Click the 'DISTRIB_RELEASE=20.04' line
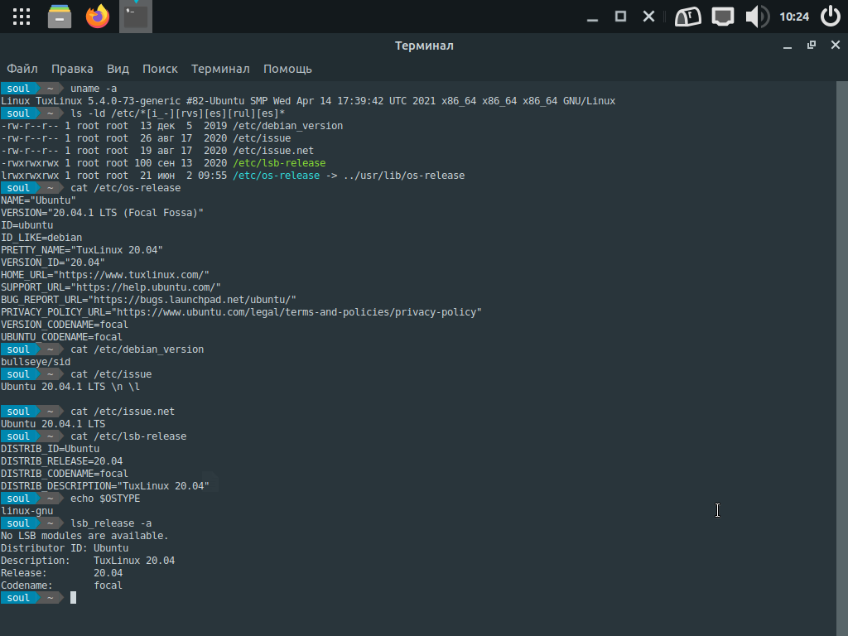 pos(61,461)
